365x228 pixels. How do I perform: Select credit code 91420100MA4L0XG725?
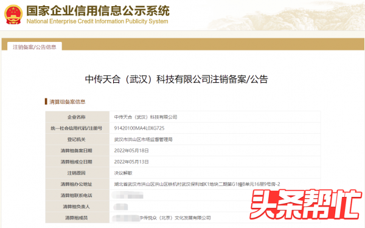(139, 128)
